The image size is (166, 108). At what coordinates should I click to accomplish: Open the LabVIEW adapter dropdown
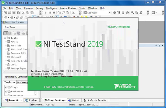tap(110, 13)
